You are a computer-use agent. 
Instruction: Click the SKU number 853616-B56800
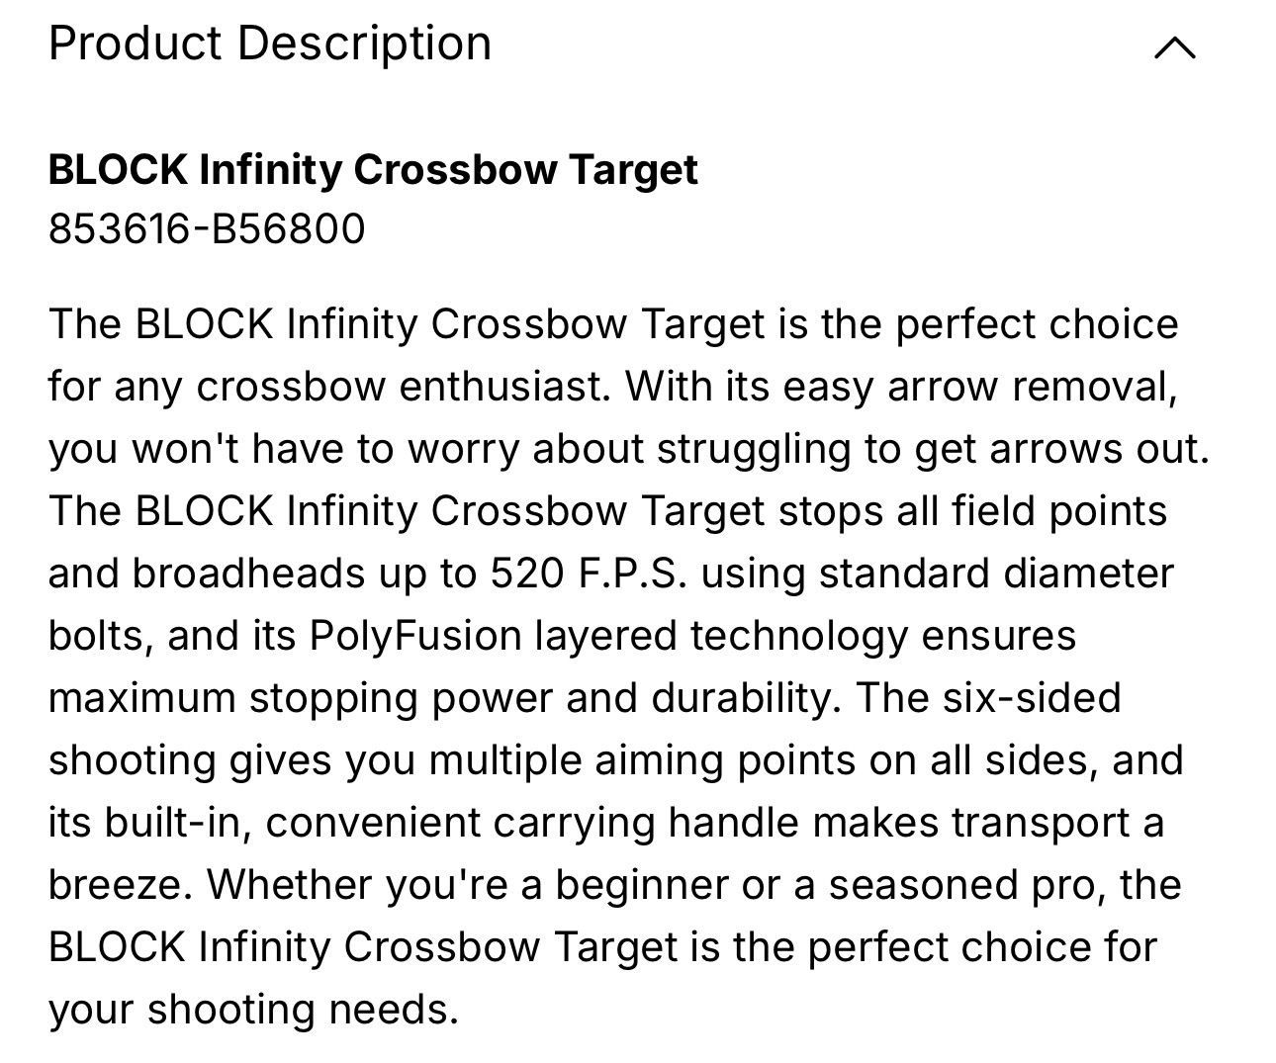tap(207, 229)
